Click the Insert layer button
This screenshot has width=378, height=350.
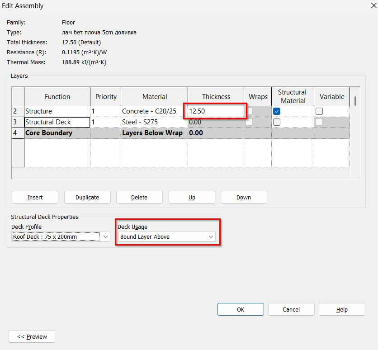coord(35,197)
